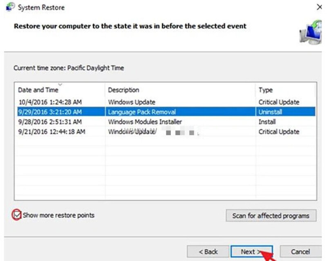The height and width of the screenshot is (261, 327).
Task: Sort by the Type column header
Action: click(x=285, y=90)
